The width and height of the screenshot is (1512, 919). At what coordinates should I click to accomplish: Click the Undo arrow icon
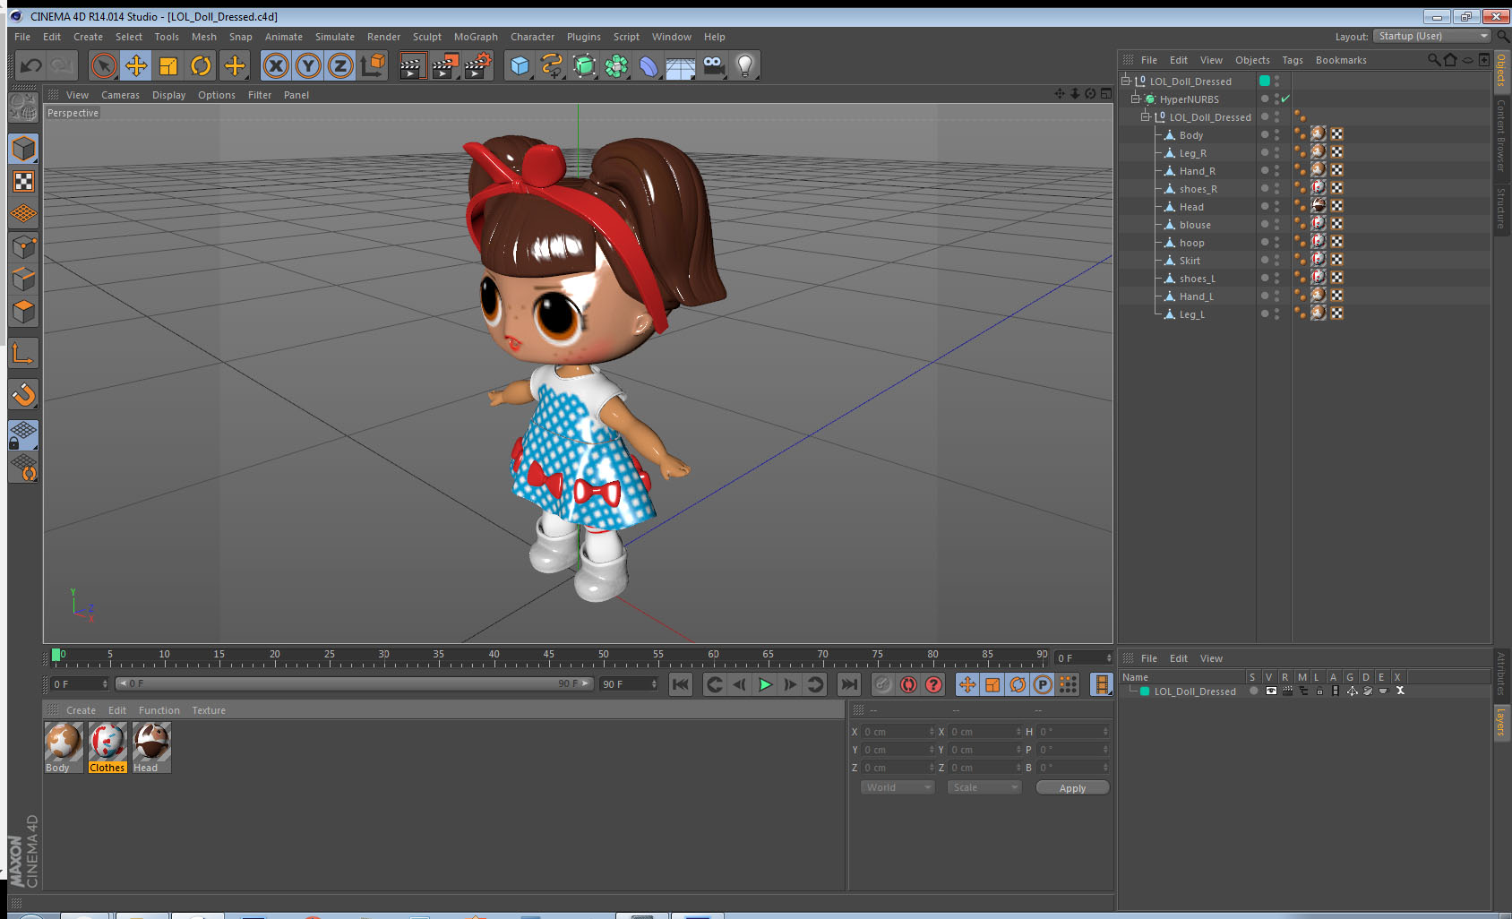31,65
